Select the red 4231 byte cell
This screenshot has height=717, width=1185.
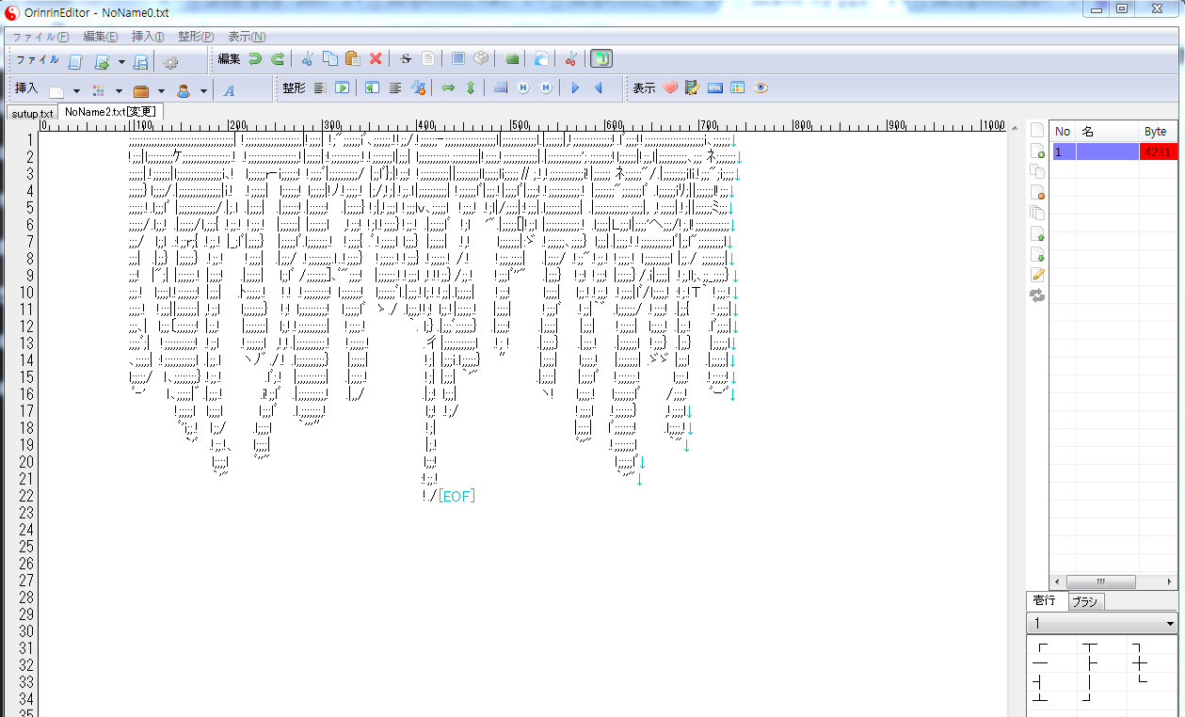(x=1157, y=151)
